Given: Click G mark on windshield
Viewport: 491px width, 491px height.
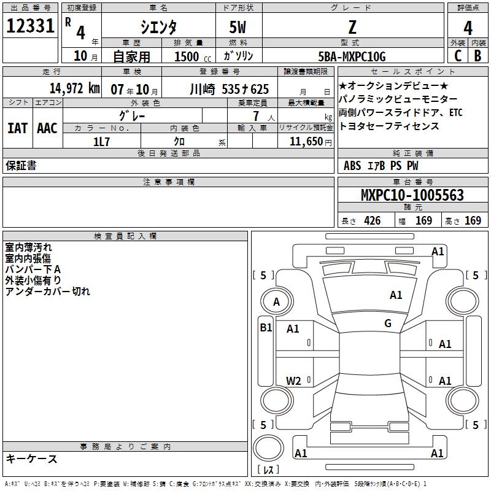Looking at the screenshot, I should tap(388, 323).
